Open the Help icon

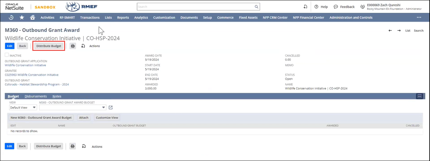point(316,7)
